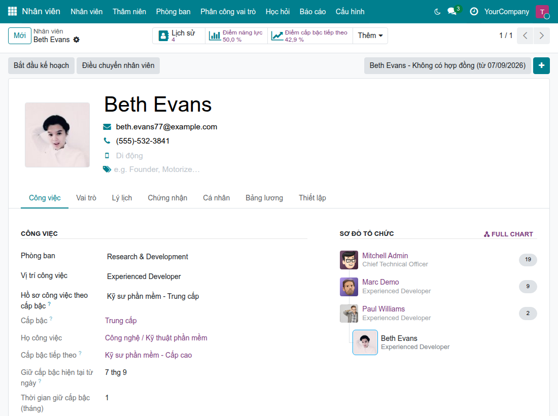The image size is (558, 416).
Task: Expand the Thêm dropdown
Action: [370, 36]
